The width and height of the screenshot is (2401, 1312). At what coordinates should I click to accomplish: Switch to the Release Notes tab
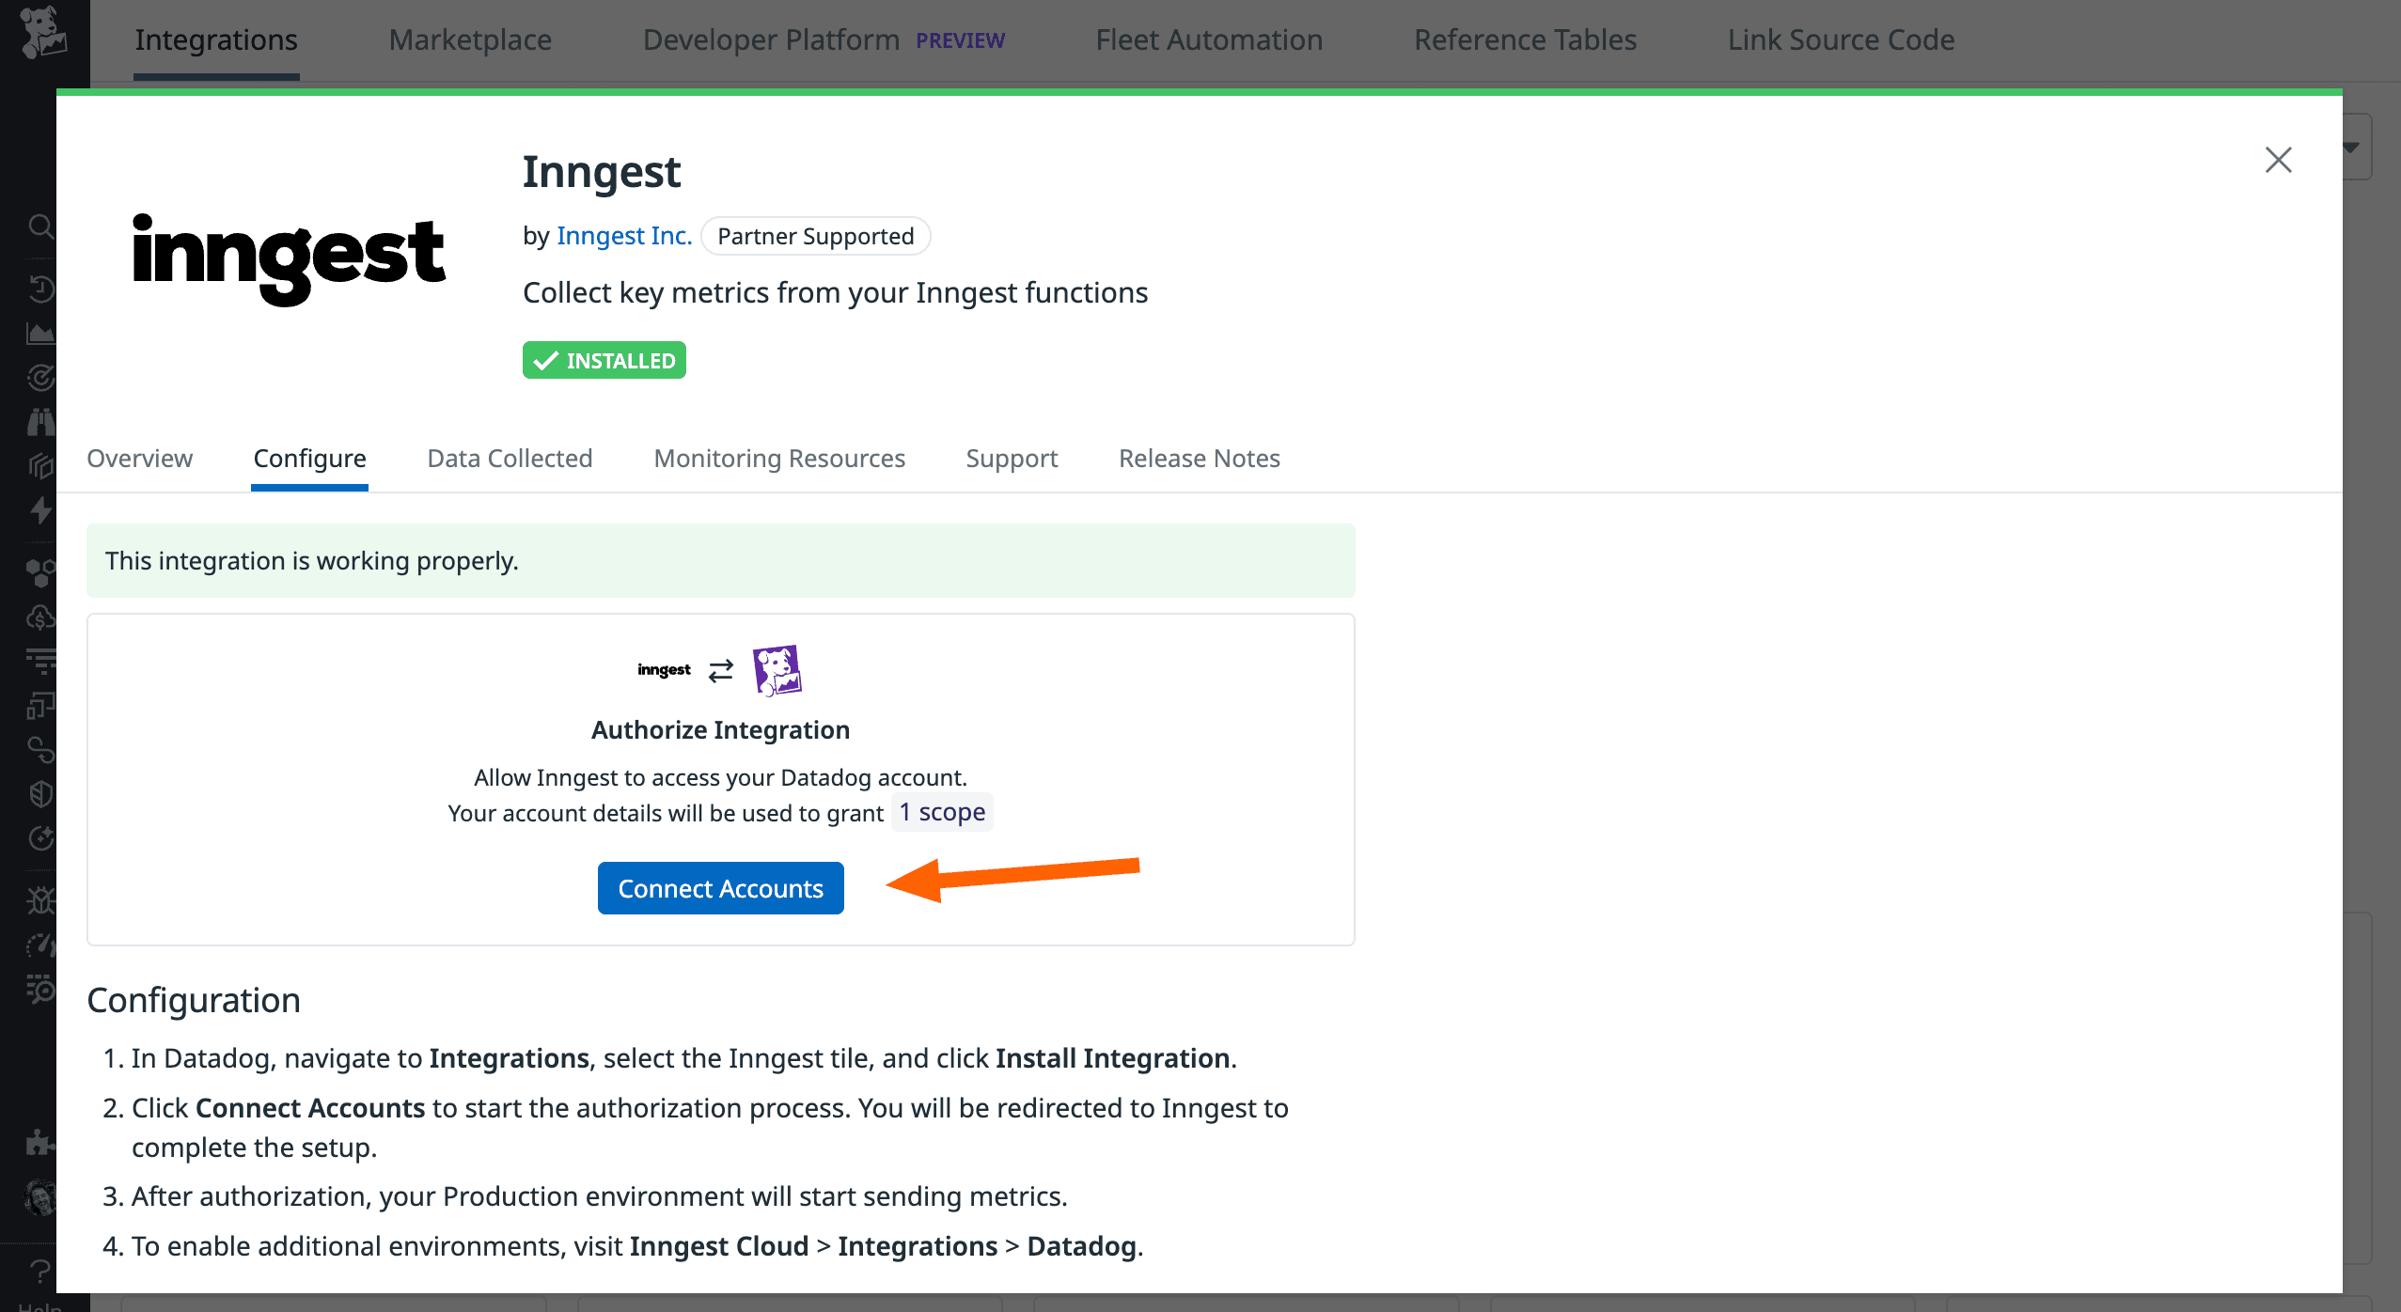1198,458
